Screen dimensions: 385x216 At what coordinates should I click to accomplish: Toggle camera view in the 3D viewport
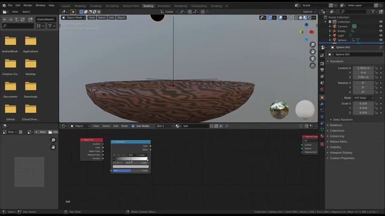(x=313, y=59)
